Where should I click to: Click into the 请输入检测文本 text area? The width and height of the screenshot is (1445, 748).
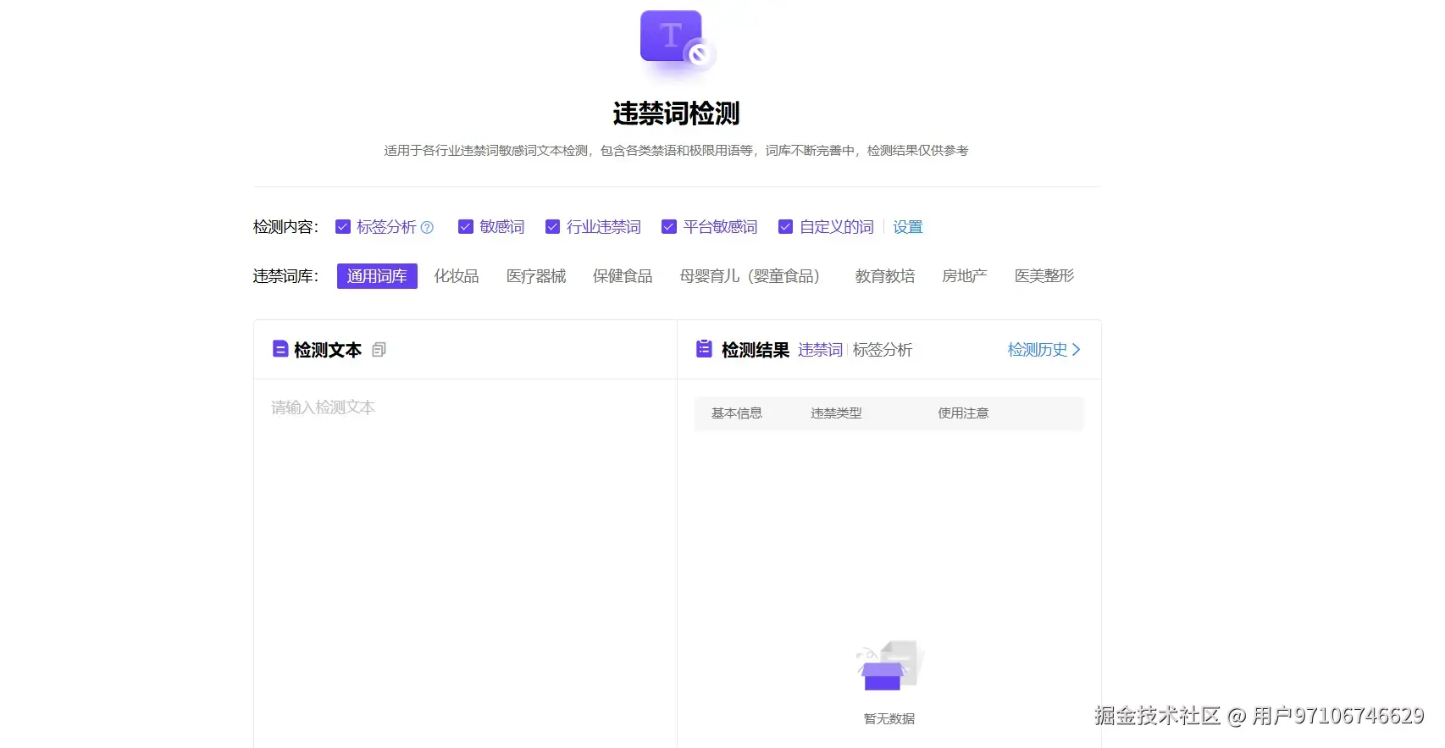click(465, 563)
